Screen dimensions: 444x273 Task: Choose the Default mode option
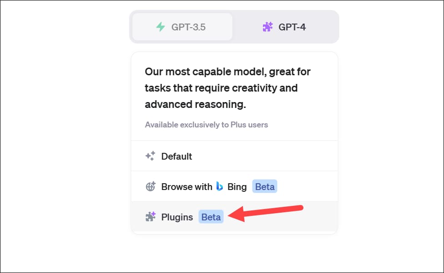coord(177,156)
